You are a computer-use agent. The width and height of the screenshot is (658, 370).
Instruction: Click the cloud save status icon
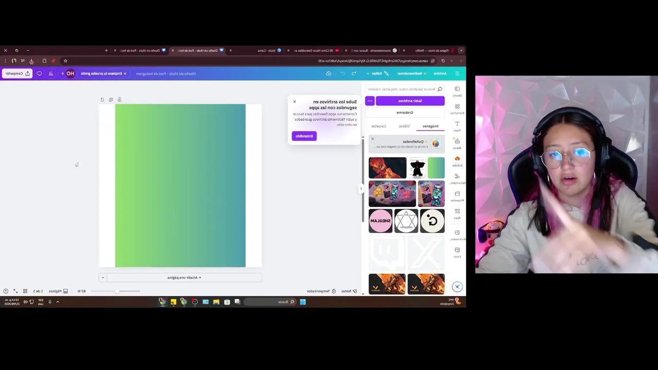[328, 73]
